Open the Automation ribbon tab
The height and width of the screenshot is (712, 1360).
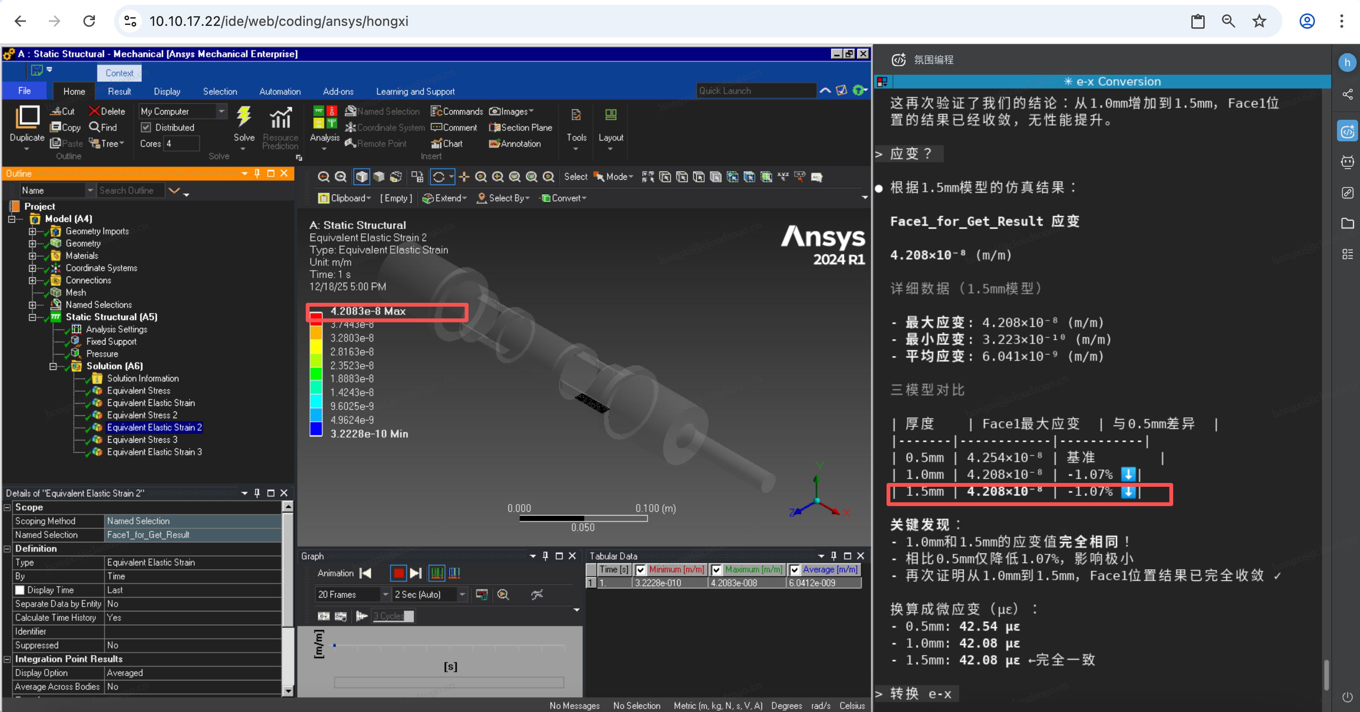click(x=279, y=92)
